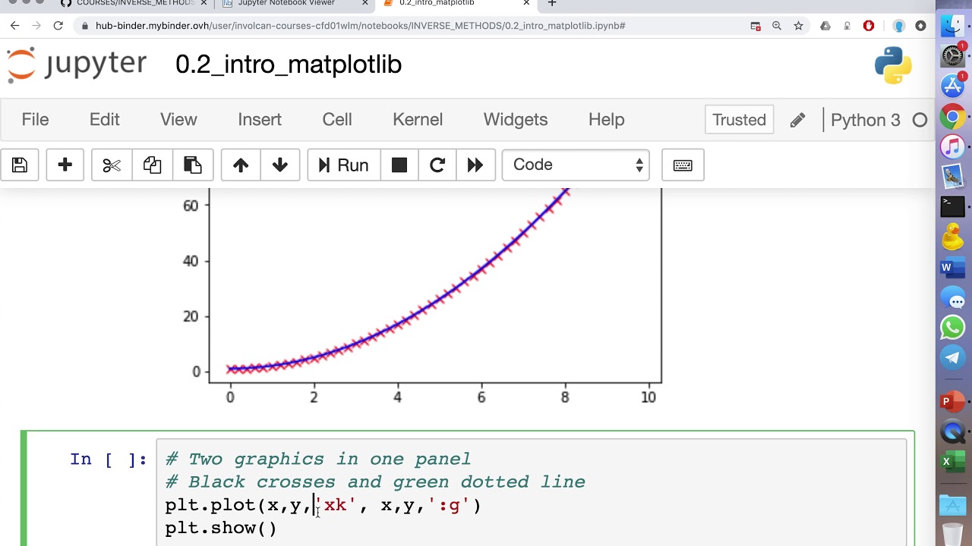972x546 pixels.
Task: Interrupt the kernel with stop icon
Action: 399,165
